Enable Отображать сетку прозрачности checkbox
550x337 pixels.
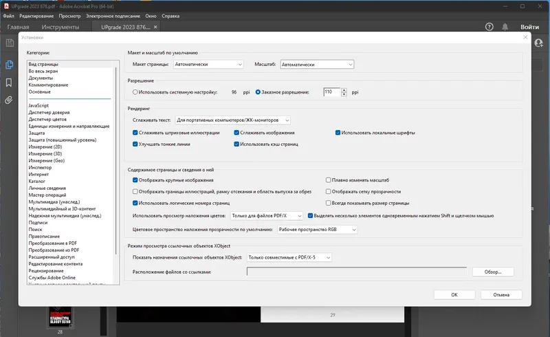[x=329, y=192]
